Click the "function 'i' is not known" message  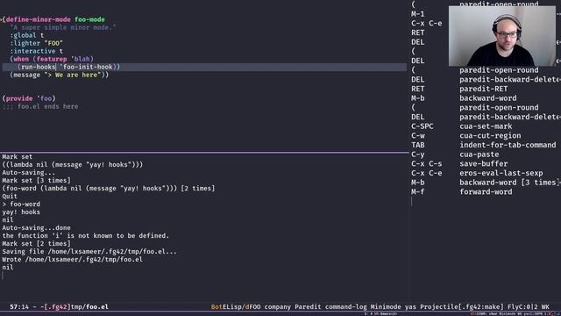click(x=86, y=236)
